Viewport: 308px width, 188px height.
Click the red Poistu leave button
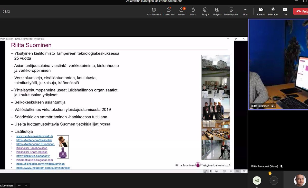coord(302,11)
